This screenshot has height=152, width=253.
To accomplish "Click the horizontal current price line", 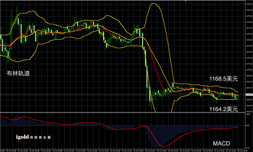I will coord(123,95).
